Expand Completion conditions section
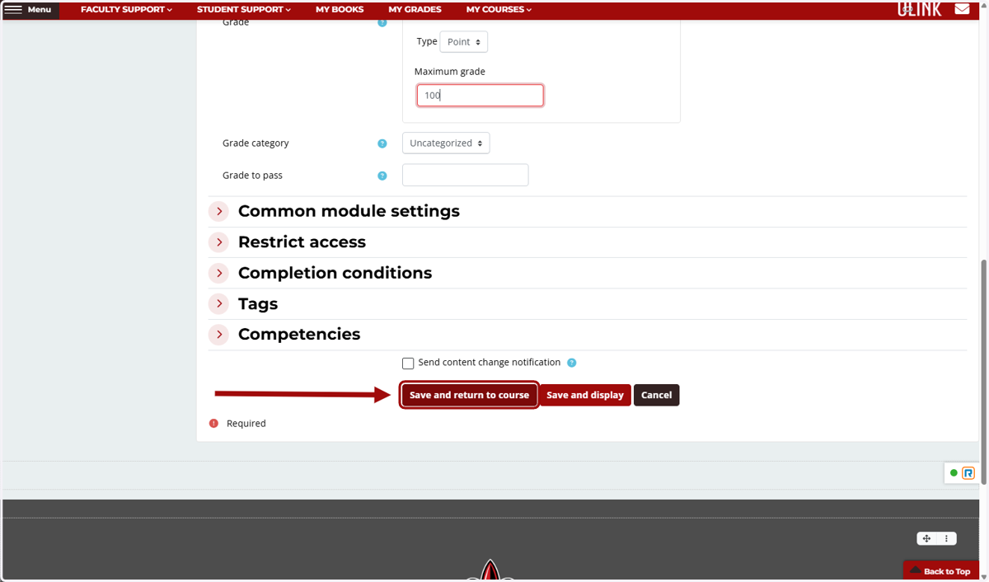 [x=218, y=273]
